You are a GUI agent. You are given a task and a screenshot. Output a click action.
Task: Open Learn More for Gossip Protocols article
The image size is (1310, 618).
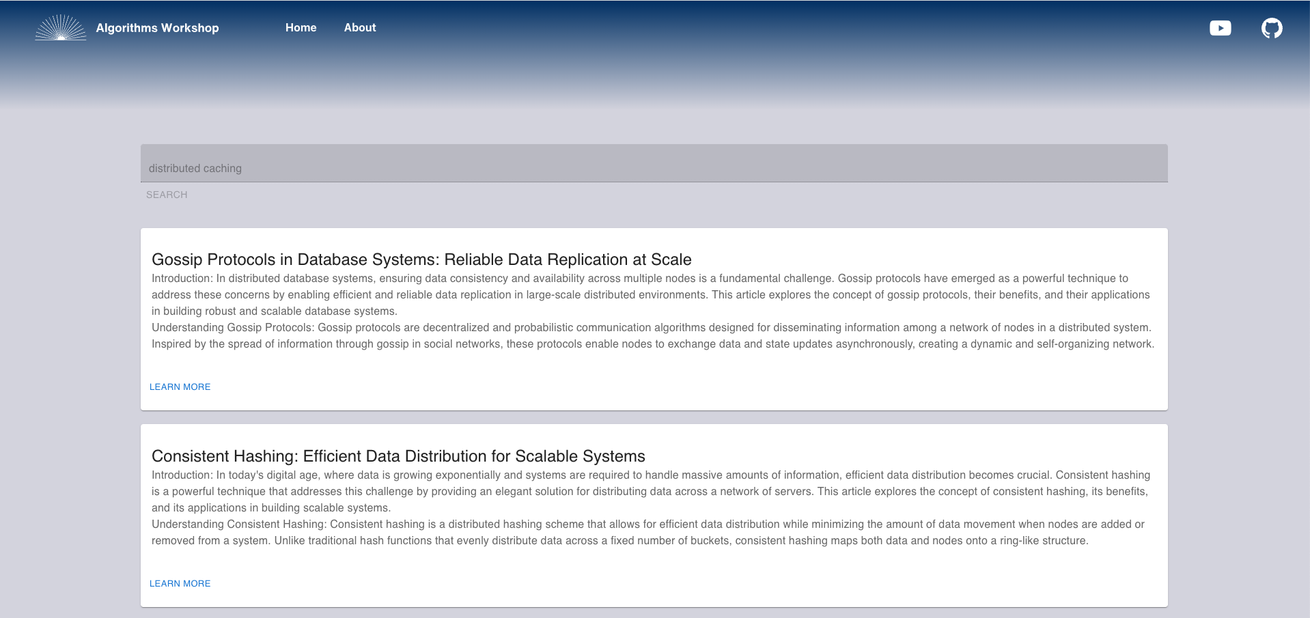[180, 387]
